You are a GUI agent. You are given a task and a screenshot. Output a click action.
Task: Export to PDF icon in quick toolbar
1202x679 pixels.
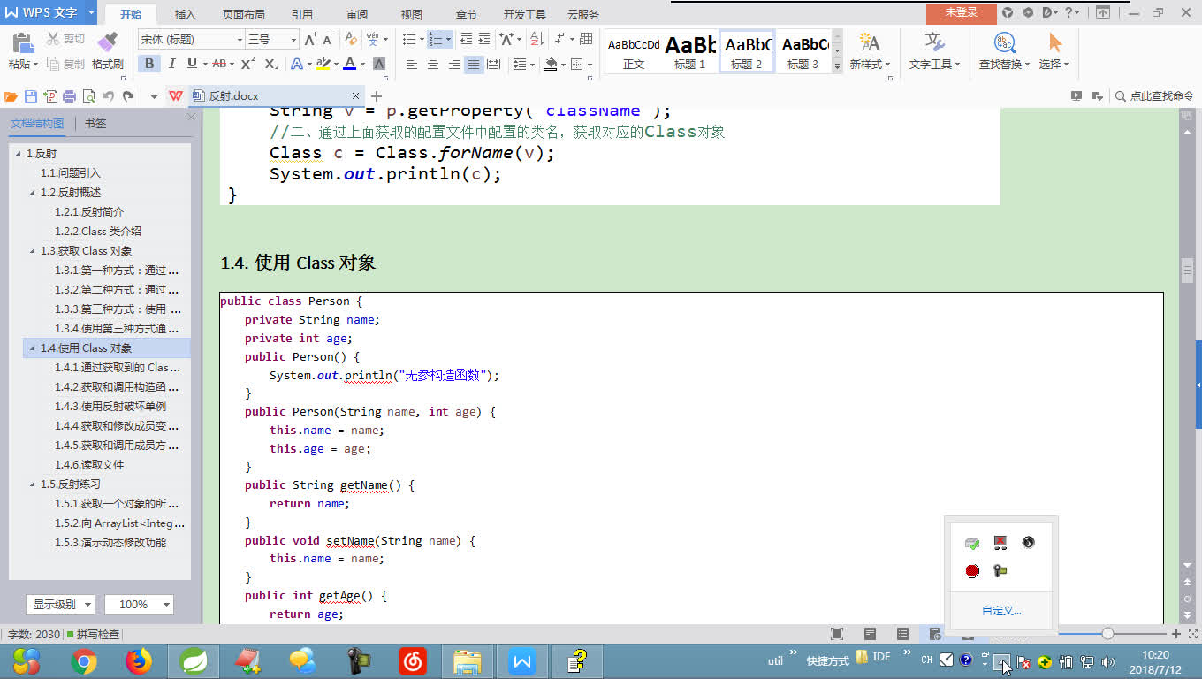50,96
